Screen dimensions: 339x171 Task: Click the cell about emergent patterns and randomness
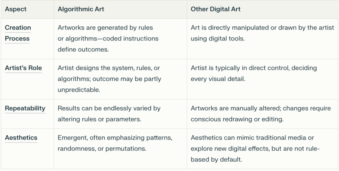pyautogui.click(x=120, y=149)
